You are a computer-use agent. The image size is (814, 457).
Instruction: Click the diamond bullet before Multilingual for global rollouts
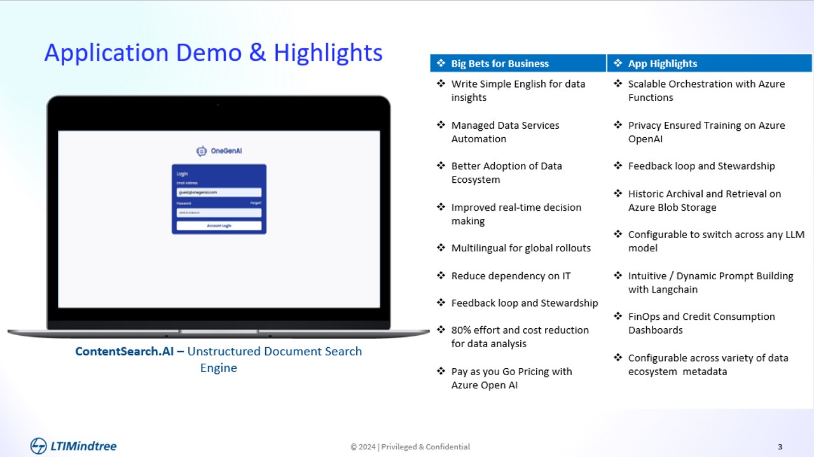[441, 248]
